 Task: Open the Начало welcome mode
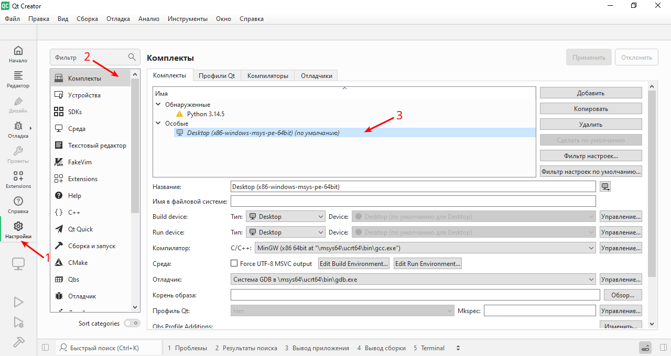point(18,54)
